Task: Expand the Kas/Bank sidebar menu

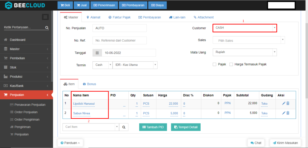Action: (26, 86)
